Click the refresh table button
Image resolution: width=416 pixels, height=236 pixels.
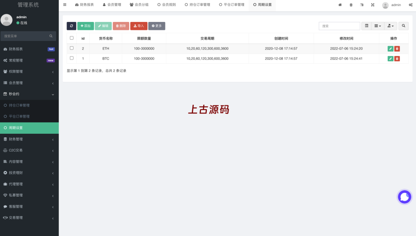tap(71, 26)
